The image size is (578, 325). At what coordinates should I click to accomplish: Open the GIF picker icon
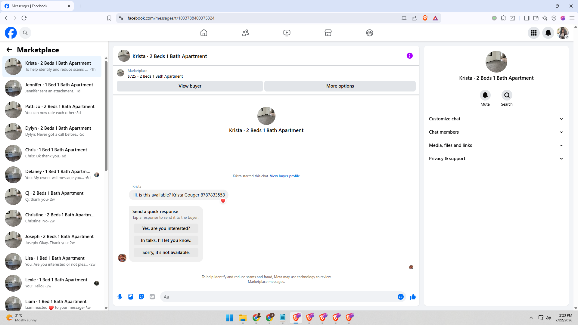[x=152, y=297]
